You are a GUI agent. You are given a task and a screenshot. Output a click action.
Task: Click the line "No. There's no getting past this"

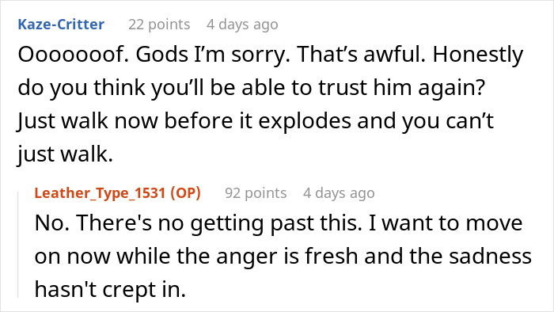click(279, 223)
